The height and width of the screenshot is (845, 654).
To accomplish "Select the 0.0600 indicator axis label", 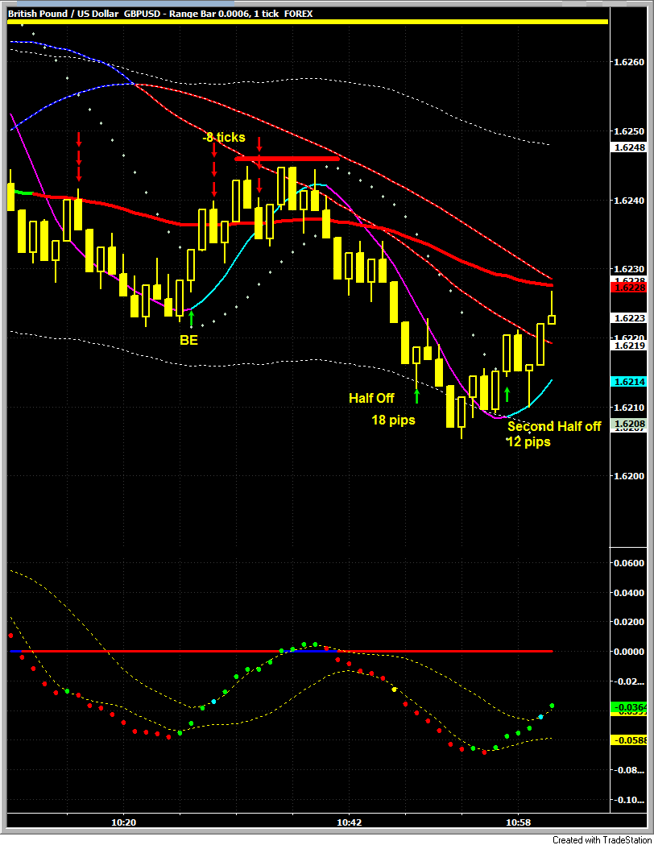I will coord(629,563).
